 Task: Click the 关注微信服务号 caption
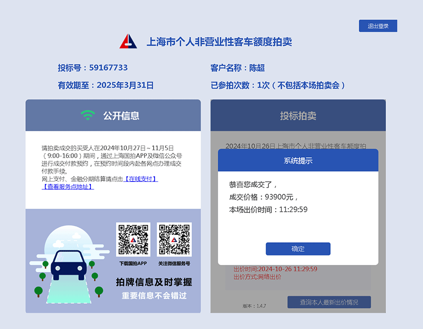pos(174,263)
